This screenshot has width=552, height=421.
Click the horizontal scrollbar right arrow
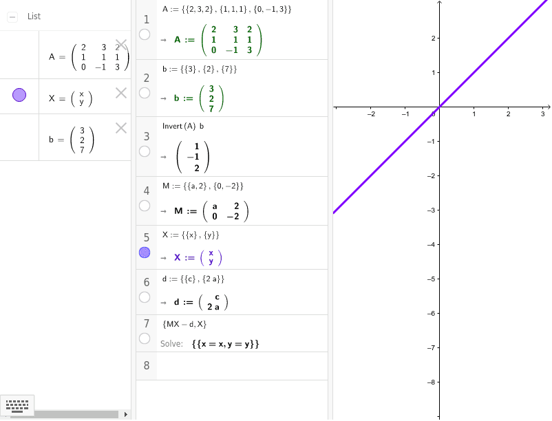(x=126, y=414)
